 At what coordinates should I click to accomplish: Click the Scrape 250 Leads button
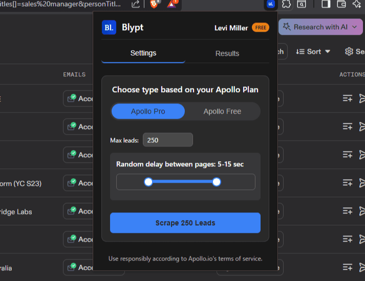click(185, 223)
